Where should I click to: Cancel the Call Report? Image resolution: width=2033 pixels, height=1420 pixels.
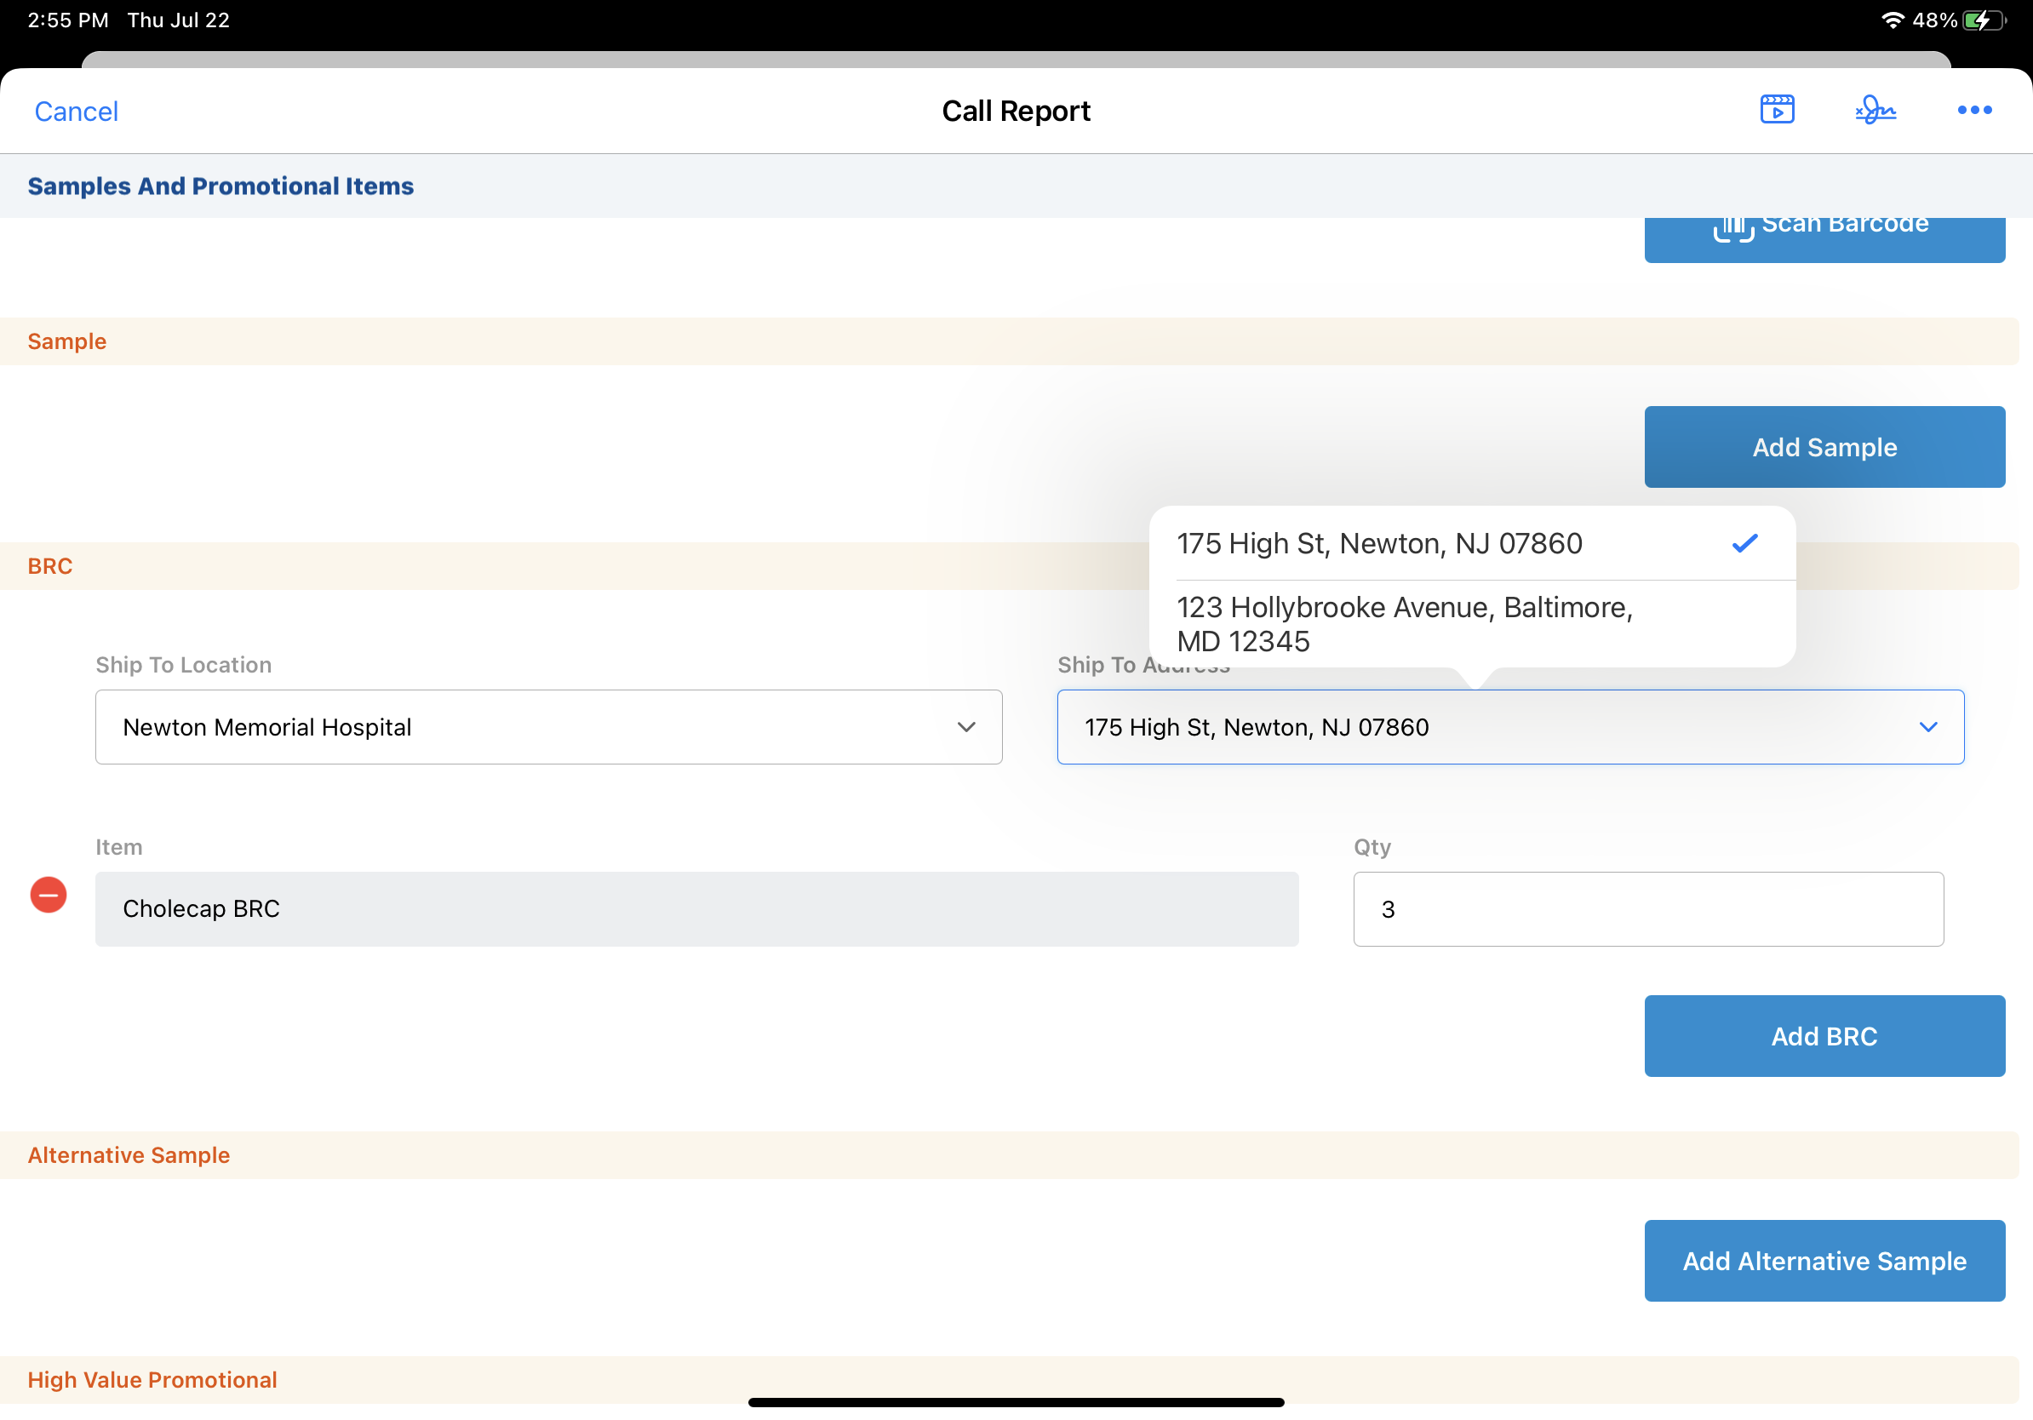point(76,112)
